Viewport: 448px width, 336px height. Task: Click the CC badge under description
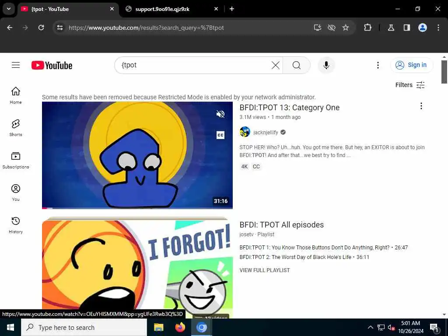(x=256, y=167)
